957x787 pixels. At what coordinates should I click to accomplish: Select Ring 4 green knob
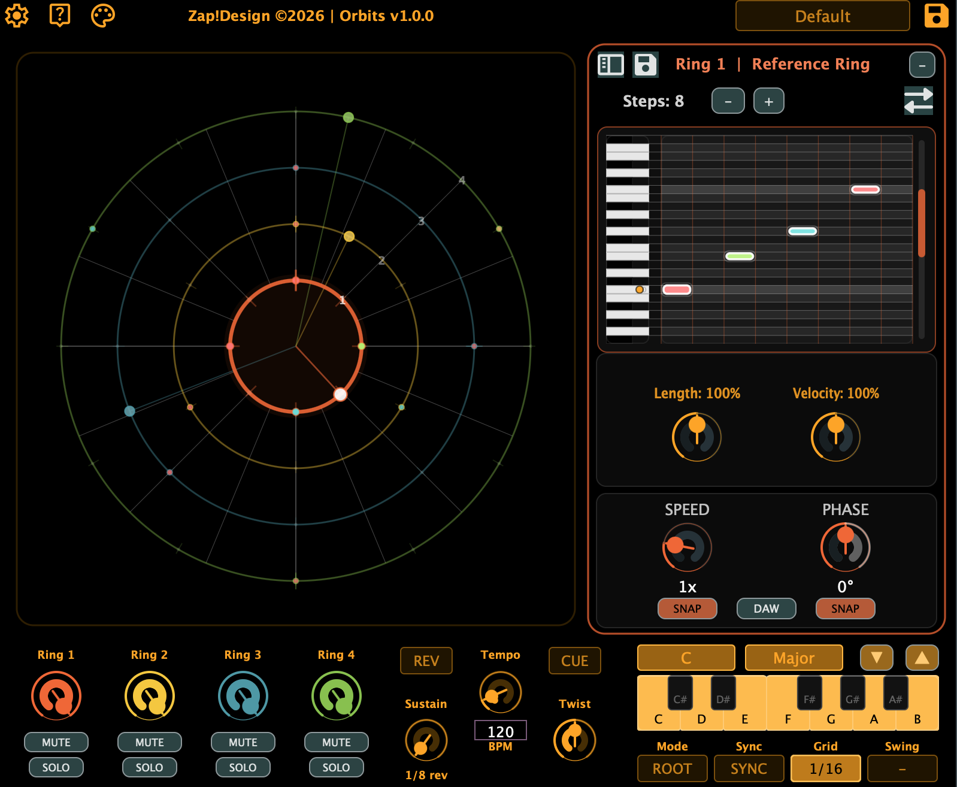(337, 696)
